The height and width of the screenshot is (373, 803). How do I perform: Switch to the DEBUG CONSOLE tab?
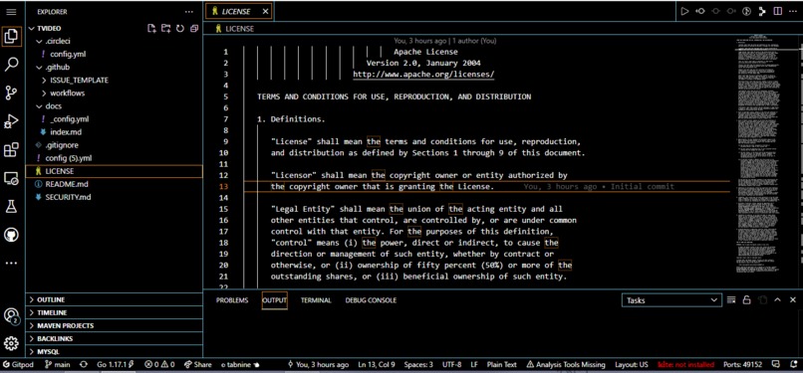371,300
